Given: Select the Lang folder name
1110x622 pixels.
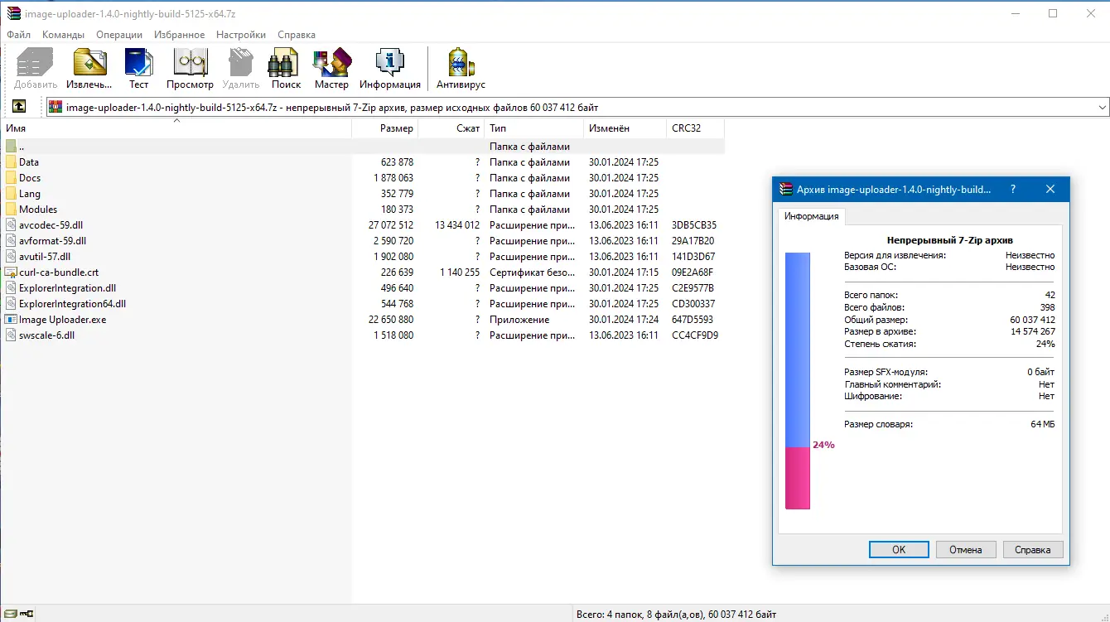Looking at the screenshot, I should click(30, 194).
